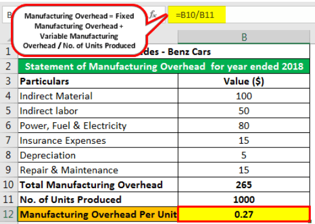Select the units value 1000

pyautogui.click(x=244, y=199)
